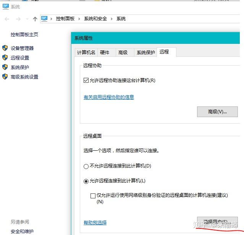
Task: Open the 硬件 tab
Action: tap(104, 53)
